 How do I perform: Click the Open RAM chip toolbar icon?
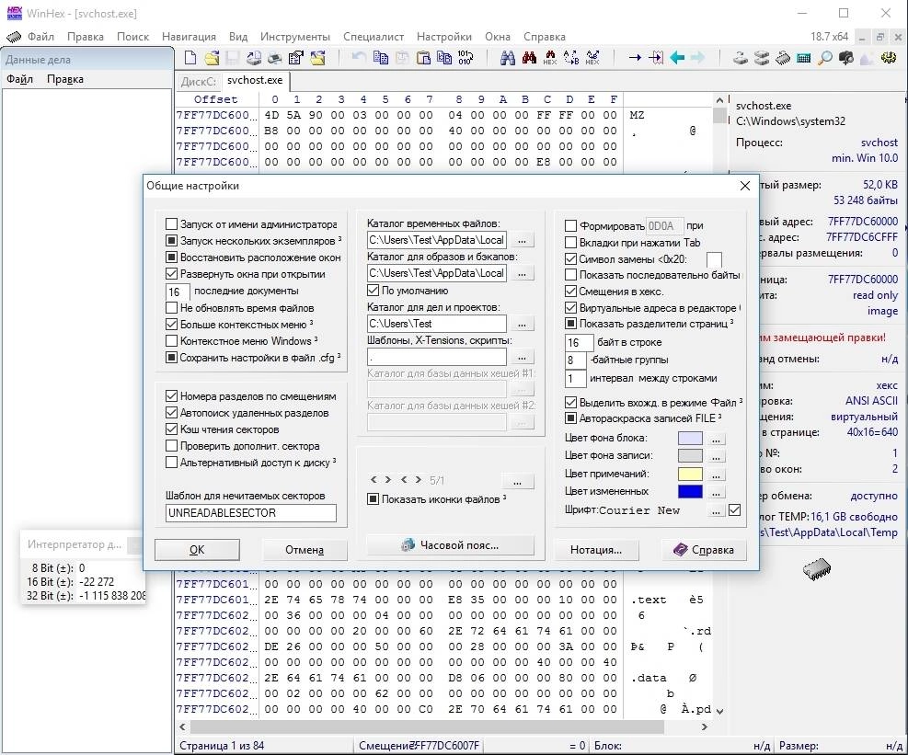(x=782, y=57)
